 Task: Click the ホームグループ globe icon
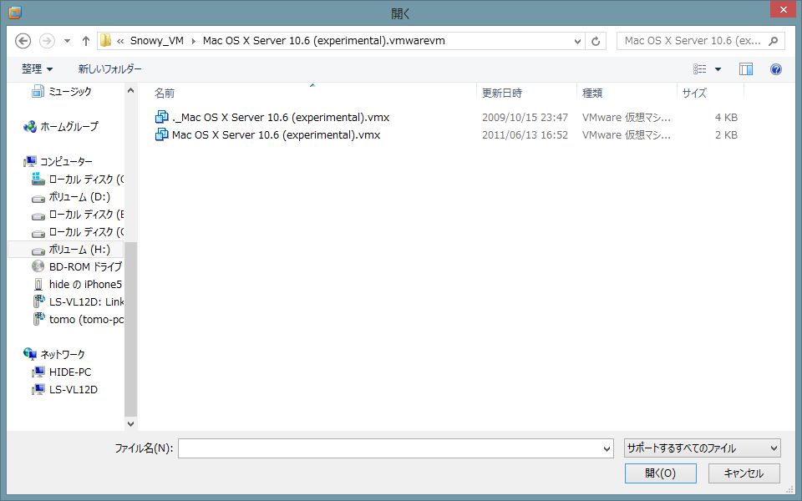point(30,126)
